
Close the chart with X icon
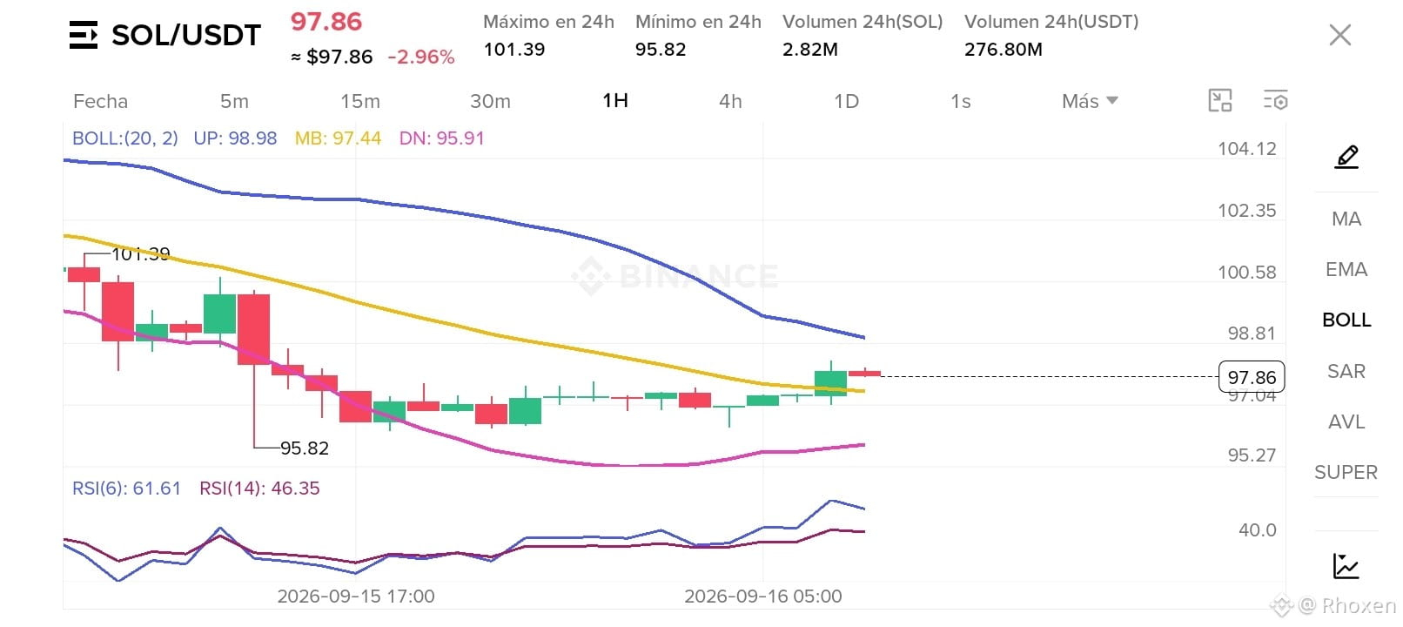point(1340,35)
